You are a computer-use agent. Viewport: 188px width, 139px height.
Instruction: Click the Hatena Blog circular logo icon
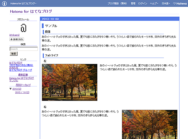point(5,3)
